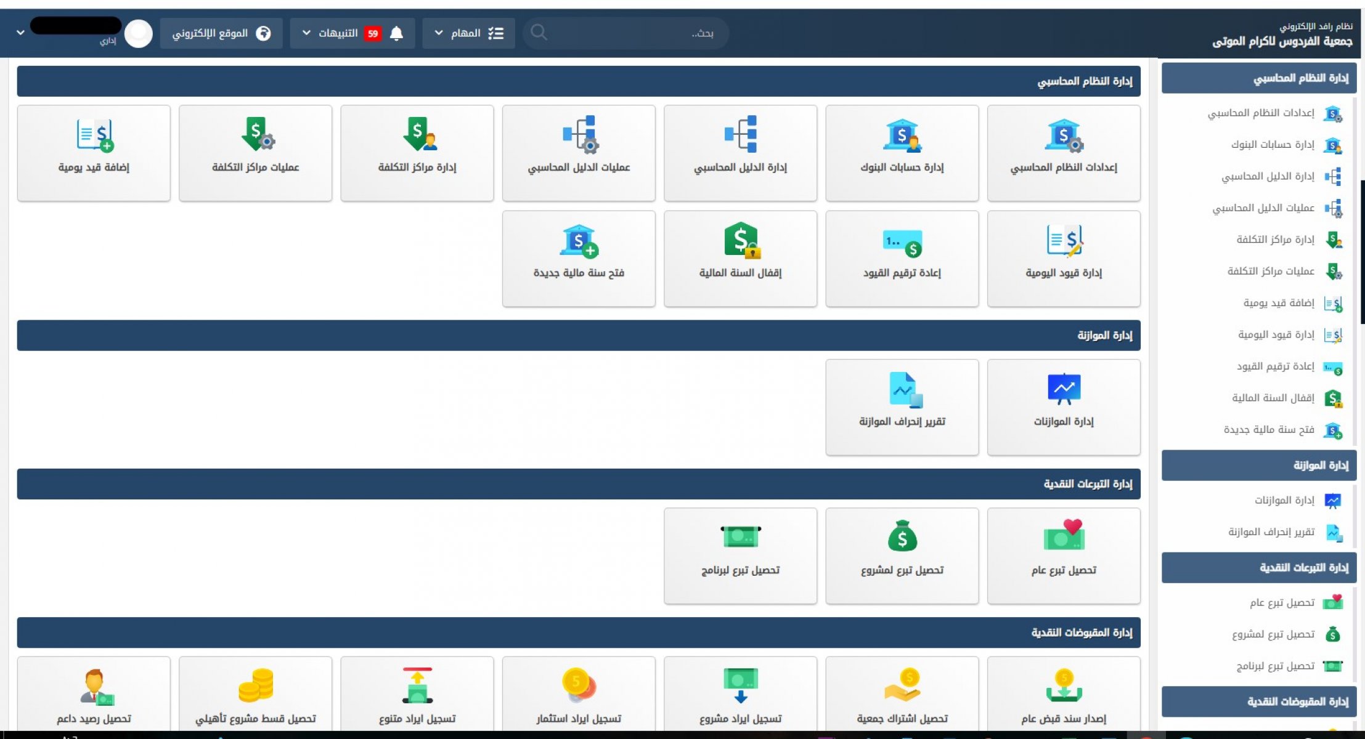Click تحصيل اشتراك جمعية tile icon
Viewport: 1365px width, 739px height.
[902, 685]
